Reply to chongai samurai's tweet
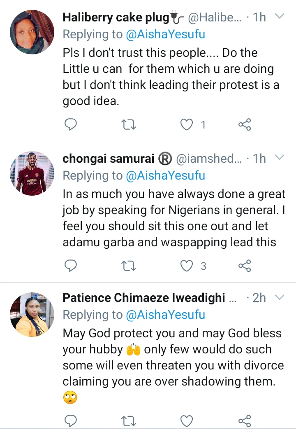 click(x=71, y=266)
